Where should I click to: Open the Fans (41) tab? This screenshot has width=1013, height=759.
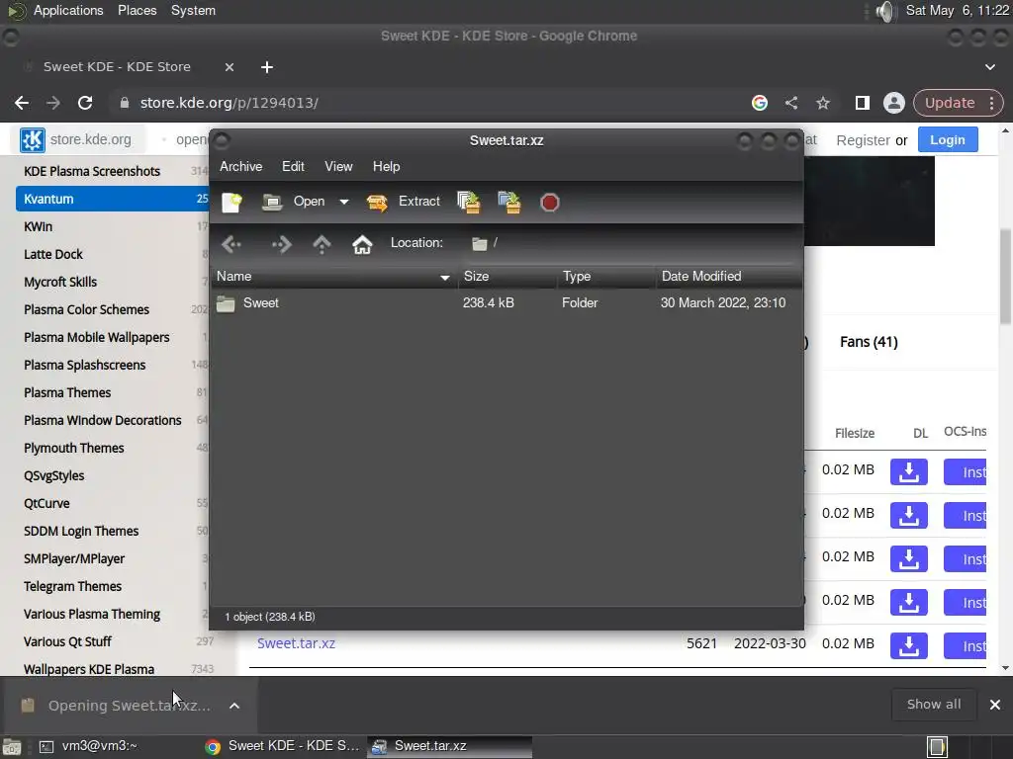[869, 342]
